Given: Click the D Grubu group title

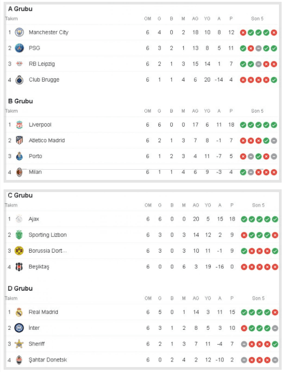Looking at the screenshot, I should tap(20, 289).
